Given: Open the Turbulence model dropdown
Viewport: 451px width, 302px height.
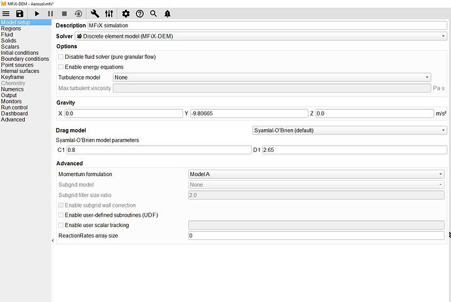Looking at the screenshot, I should coord(271,77).
